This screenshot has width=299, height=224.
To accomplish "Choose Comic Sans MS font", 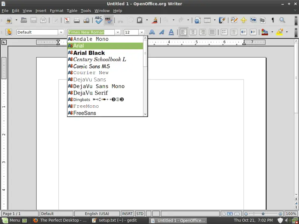I will pyautogui.click(x=105, y=66).
